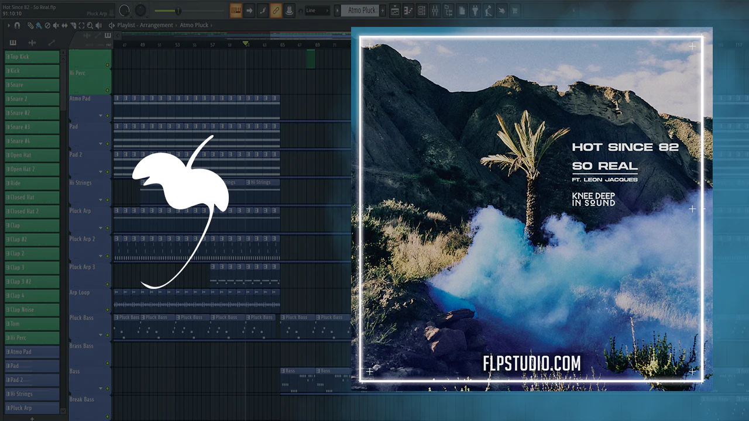
Task: Open the Channel rack view icon
Action: pos(421,11)
